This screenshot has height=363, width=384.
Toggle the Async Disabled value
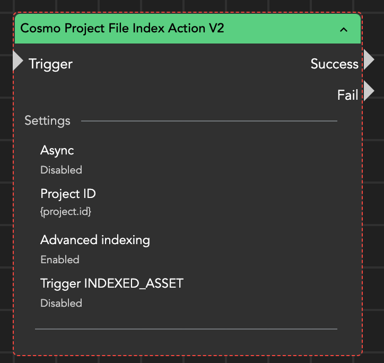click(x=61, y=170)
